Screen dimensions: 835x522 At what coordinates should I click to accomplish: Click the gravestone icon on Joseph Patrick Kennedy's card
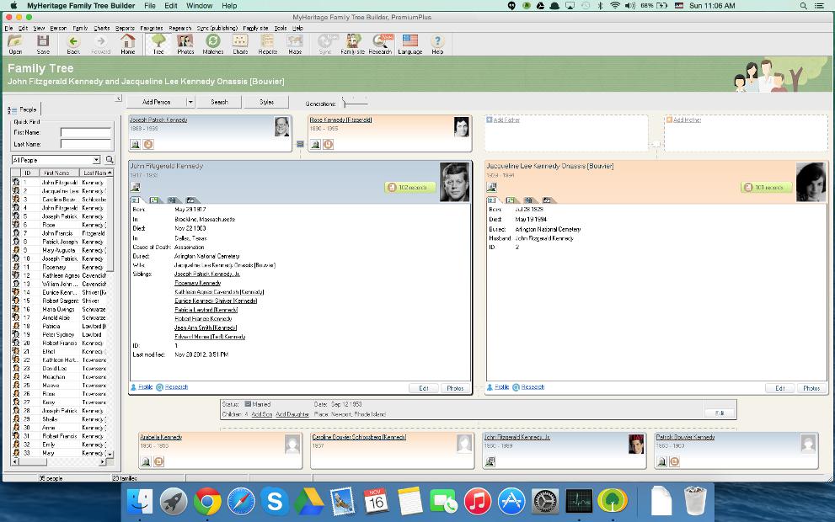[136, 144]
